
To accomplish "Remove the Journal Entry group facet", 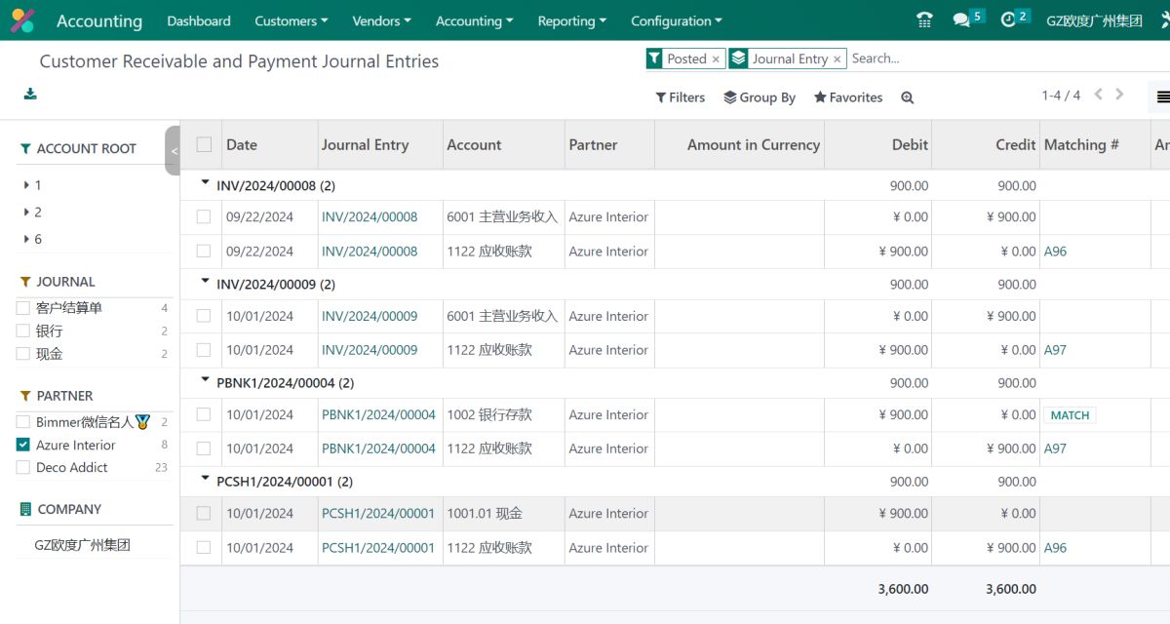I will 837,59.
